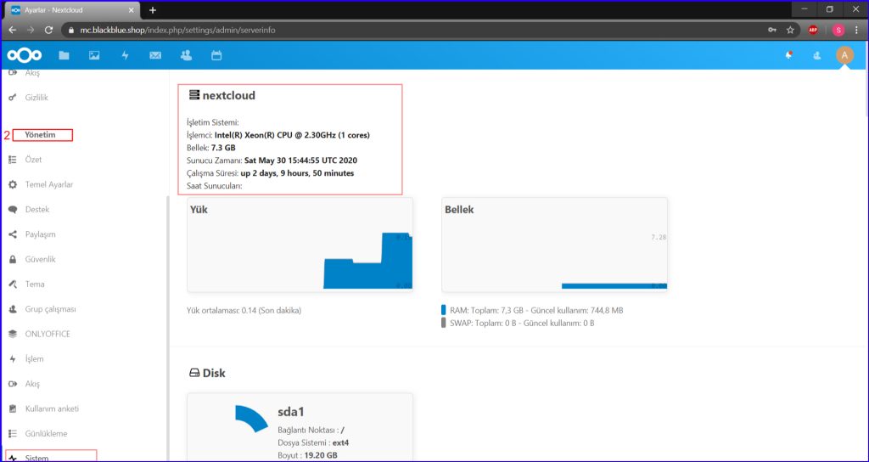Open Grup çalışması settings
This screenshot has width=869, height=462.
point(50,309)
